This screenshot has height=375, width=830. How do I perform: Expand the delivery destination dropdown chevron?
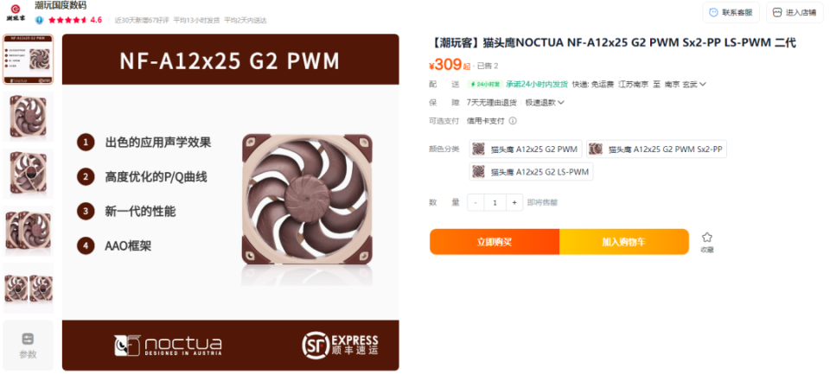703,84
